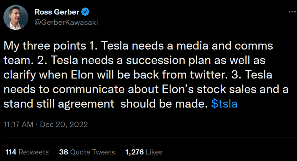Viewport: 297px width, 161px height.
Task: Open the Ross Gerber display name
Action: click(x=58, y=12)
